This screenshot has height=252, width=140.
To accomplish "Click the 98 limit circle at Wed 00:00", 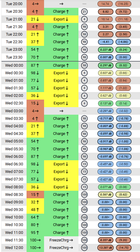I will coord(84,65).
